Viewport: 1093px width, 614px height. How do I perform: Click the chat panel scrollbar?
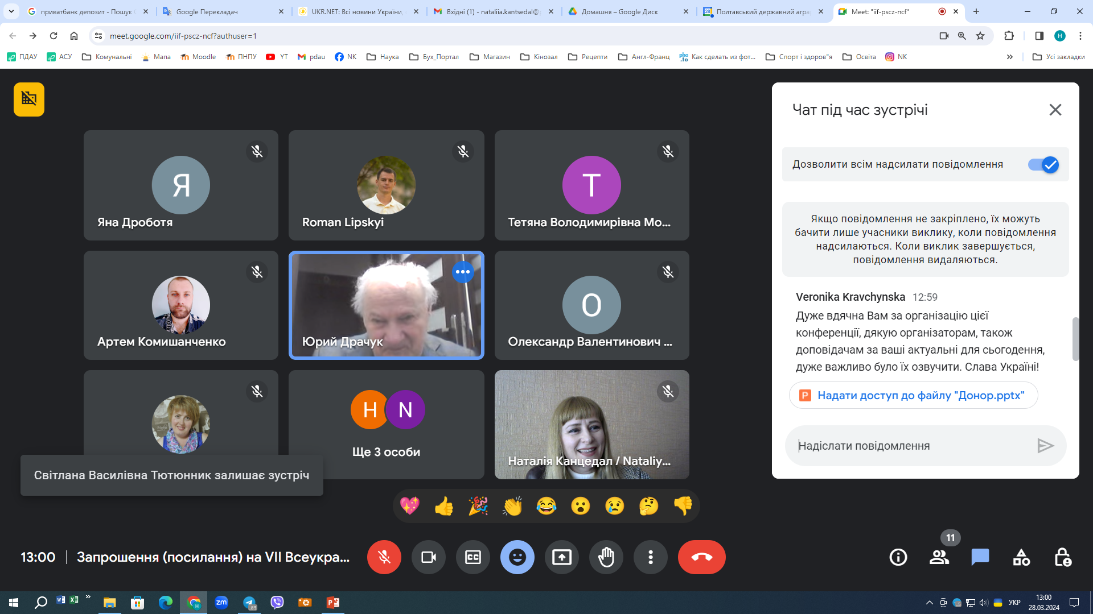(x=1075, y=339)
